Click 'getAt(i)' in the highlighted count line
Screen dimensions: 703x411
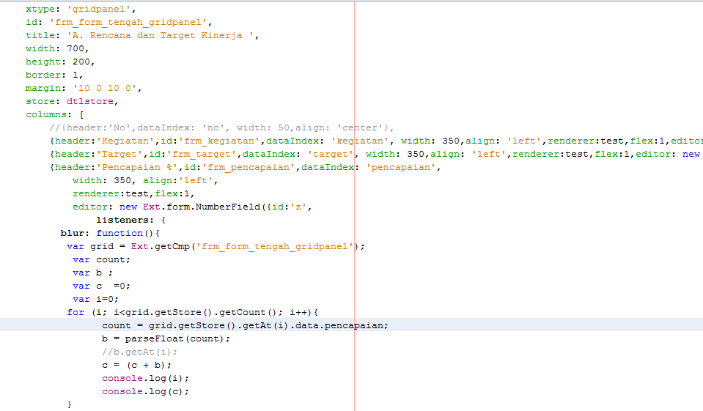click(x=266, y=326)
